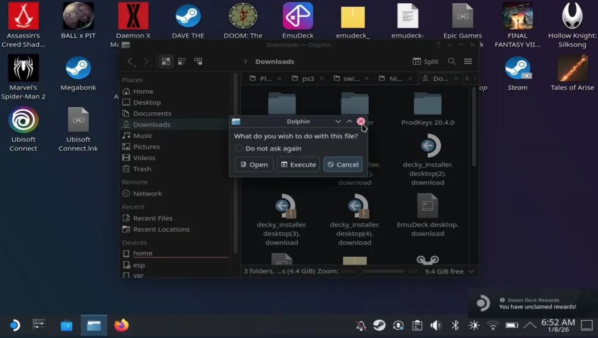The image size is (598, 338).
Task: Click Dolphin file view vertical scrollbar
Action: [475, 128]
